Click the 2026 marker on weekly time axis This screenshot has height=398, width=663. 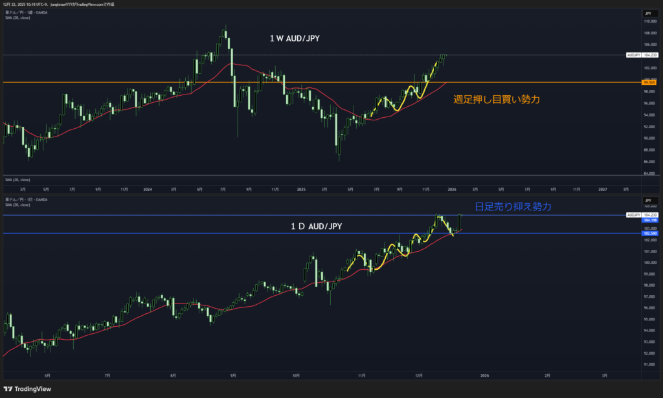(x=452, y=189)
